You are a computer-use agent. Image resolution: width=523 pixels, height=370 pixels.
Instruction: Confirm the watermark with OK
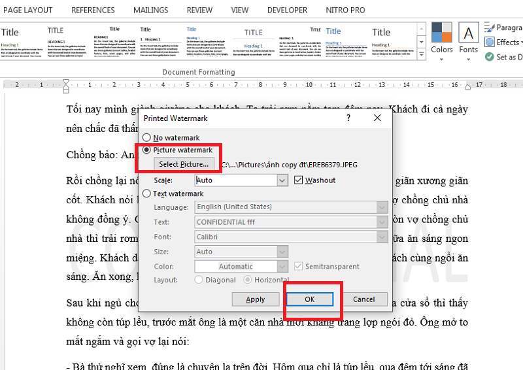(x=309, y=299)
